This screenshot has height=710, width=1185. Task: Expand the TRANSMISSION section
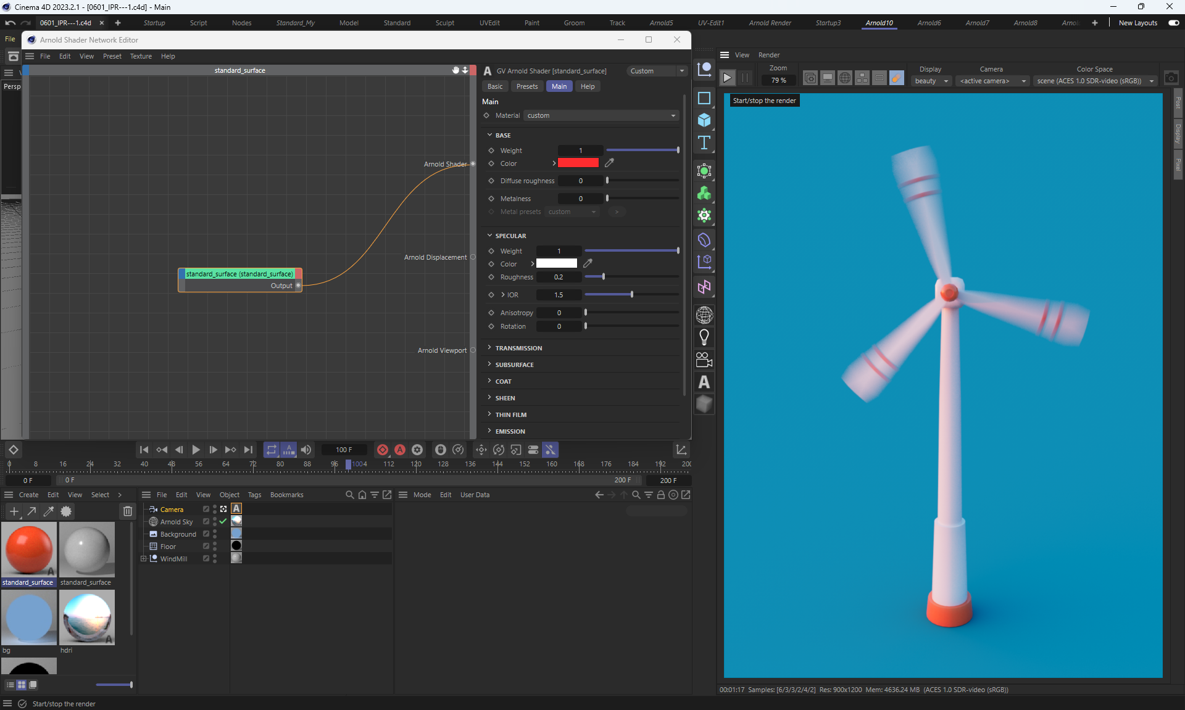[x=518, y=348]
